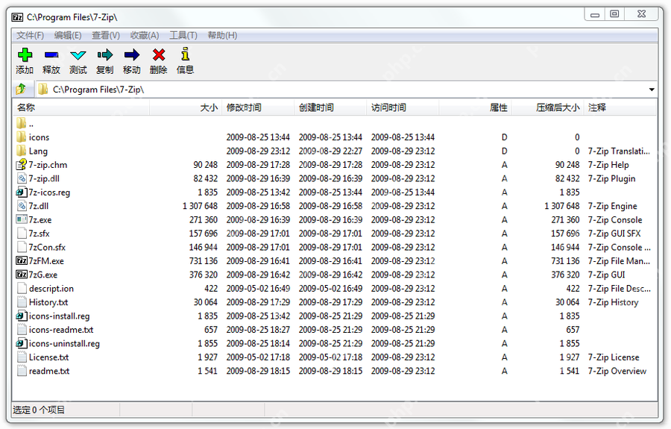Sort by the 压缩后大小 column header
Screen dimensions: 671x429
tap(547, 107)
